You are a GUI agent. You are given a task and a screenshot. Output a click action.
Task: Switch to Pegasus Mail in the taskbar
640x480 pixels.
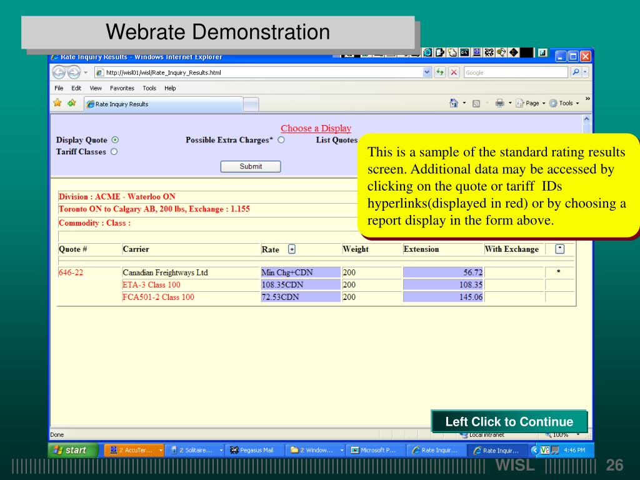click(252, 450)
